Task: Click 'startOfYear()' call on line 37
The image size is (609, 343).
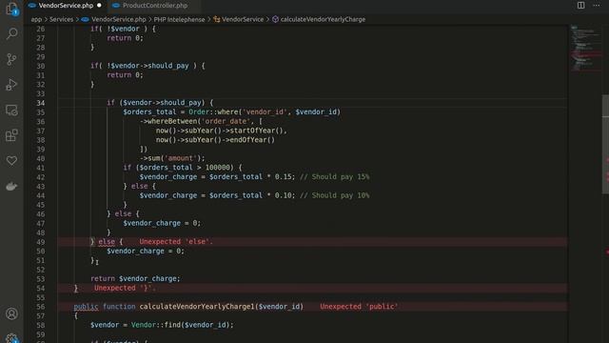Action: point(258,131)
